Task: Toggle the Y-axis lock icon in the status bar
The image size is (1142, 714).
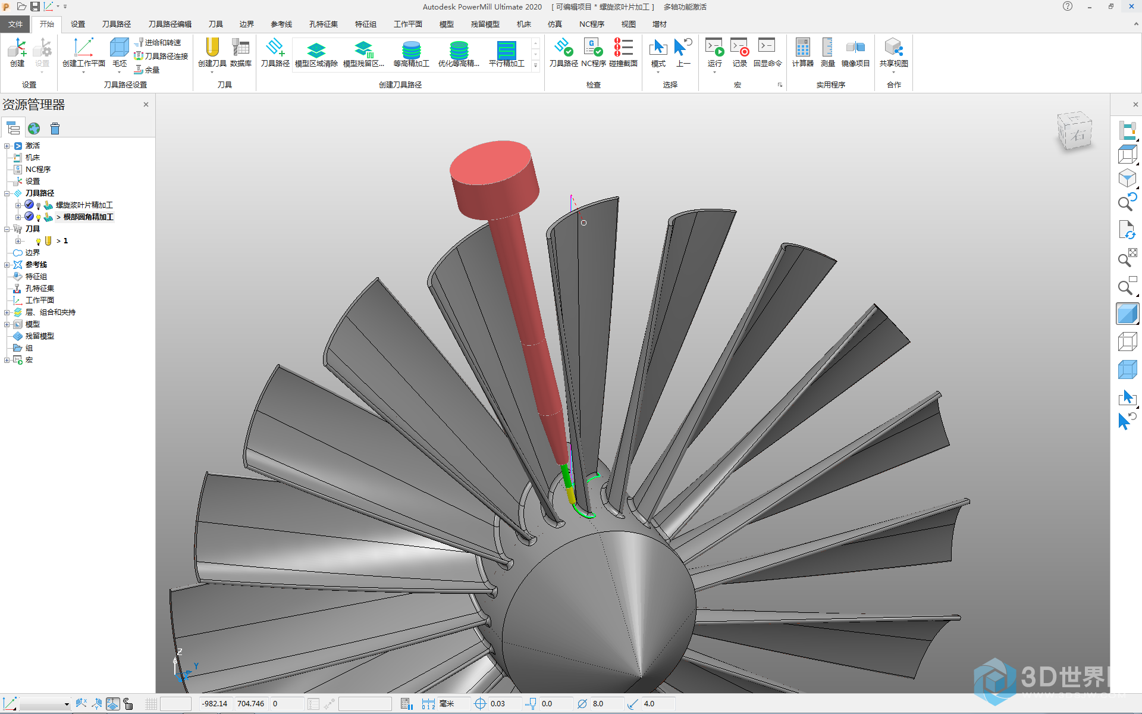Action: coord(97,704)
